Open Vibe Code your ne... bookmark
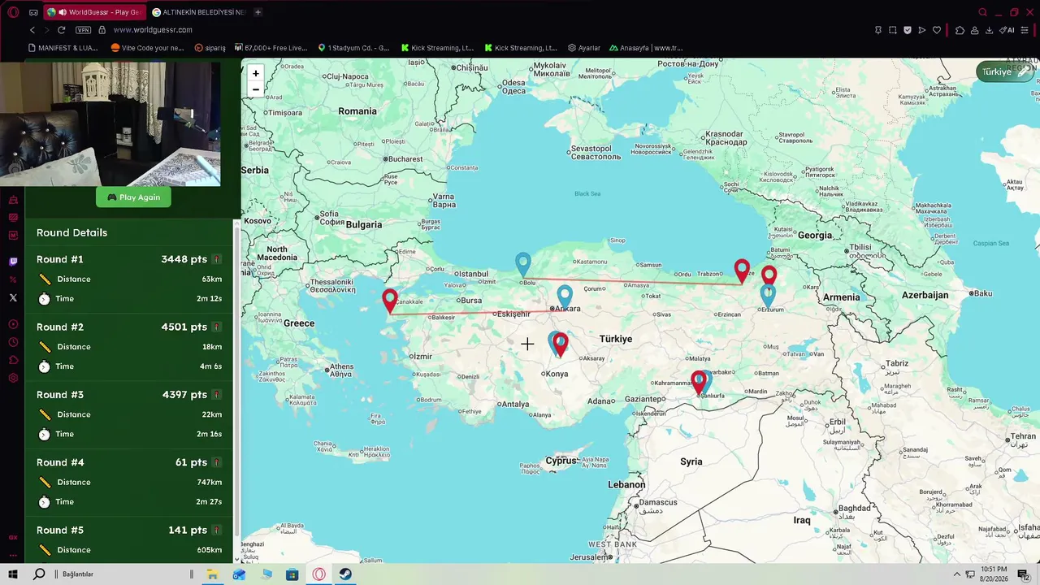This screenshot has height=585, width=1040. pos(147,48)
